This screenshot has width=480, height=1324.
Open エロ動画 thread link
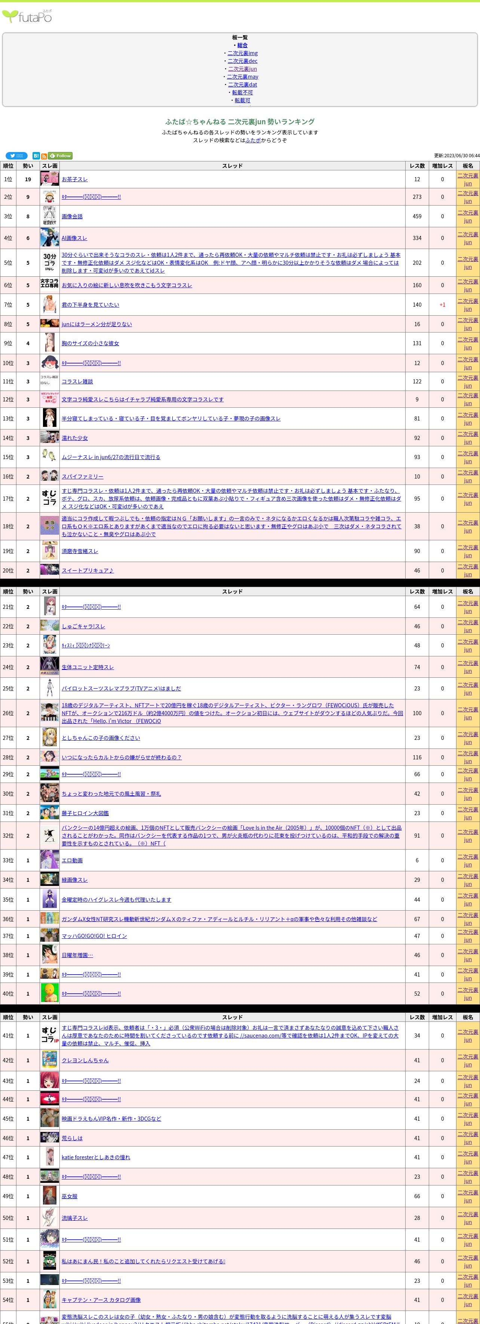(x=73, y=860)
